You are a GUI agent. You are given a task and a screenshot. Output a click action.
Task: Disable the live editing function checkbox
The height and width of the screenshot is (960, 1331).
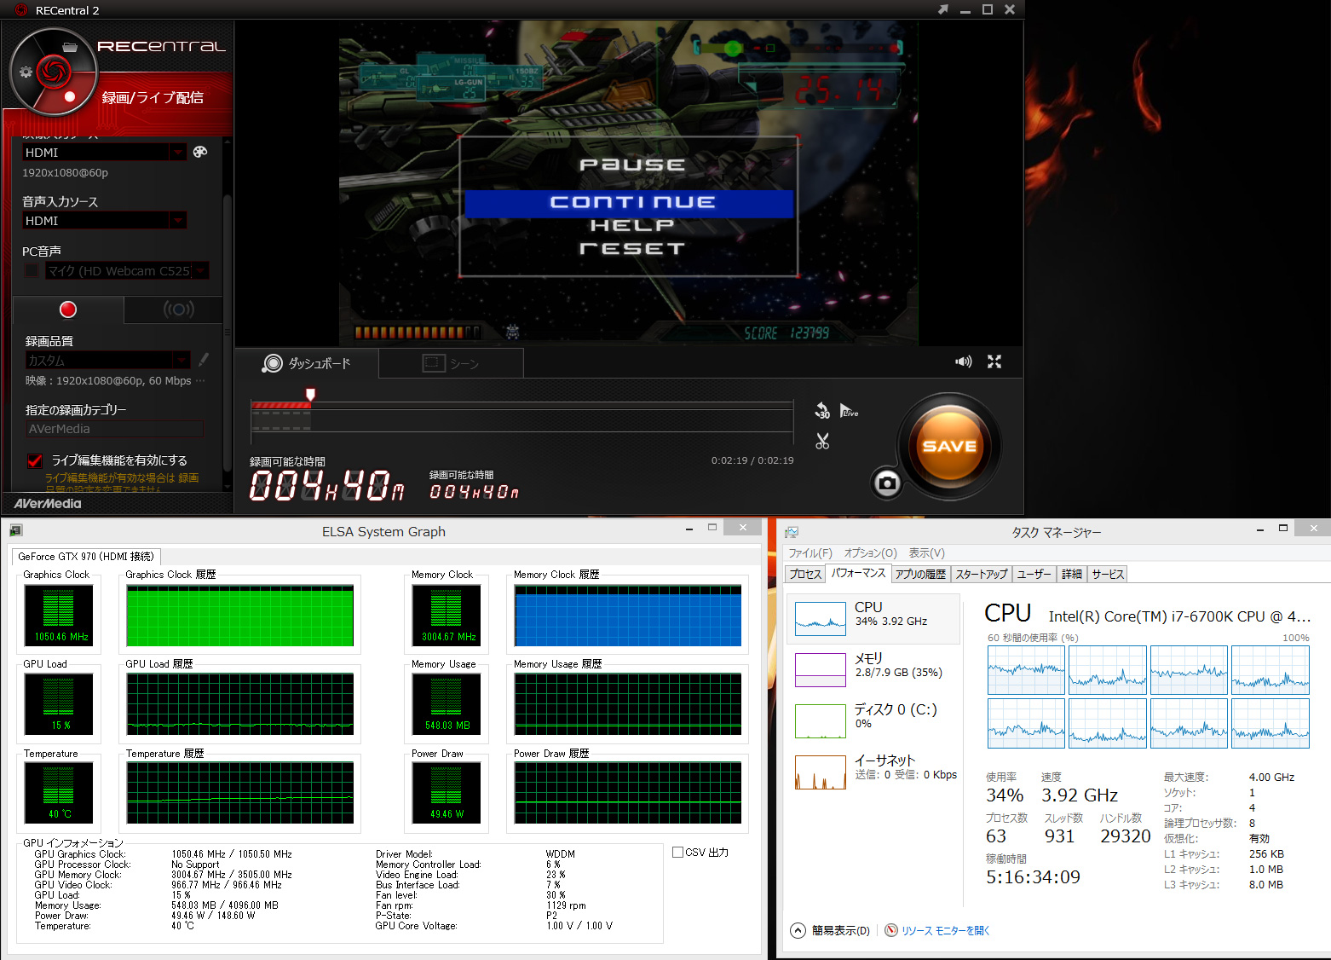click(x=35, y=461)
